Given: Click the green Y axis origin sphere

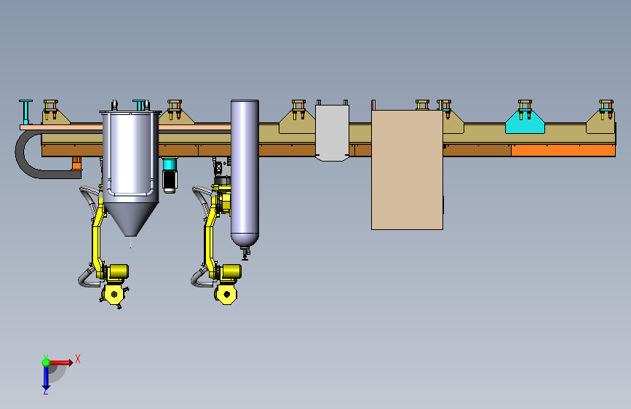Looking at the screenshot, I should coord(46,362).
